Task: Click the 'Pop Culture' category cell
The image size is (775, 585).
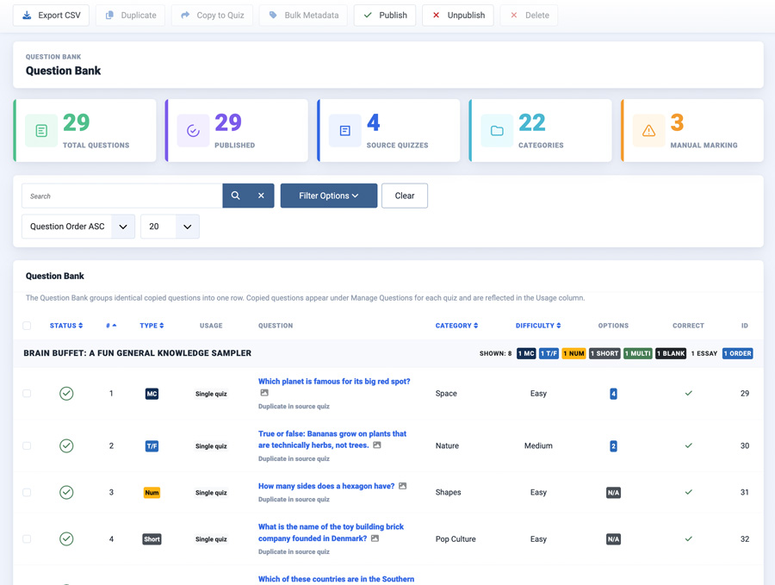Action: (x=456, y=539)
